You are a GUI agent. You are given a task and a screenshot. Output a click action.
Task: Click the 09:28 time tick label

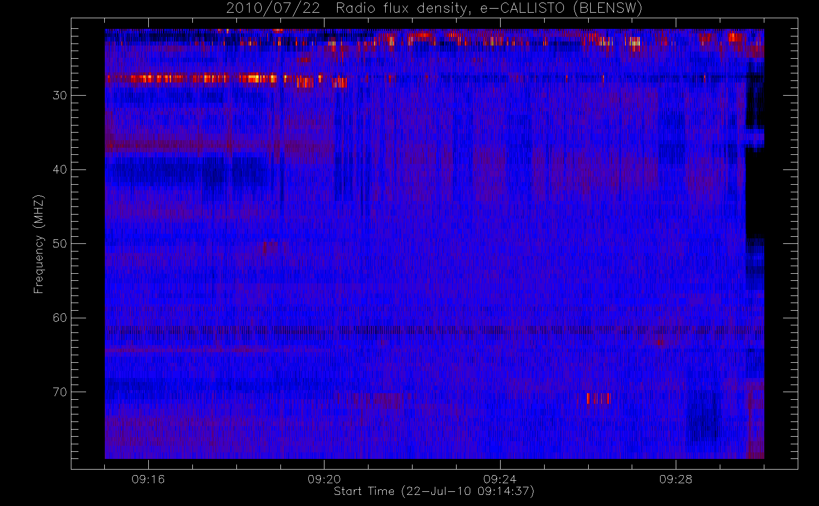pyautogui.click(x=675, y=479)
